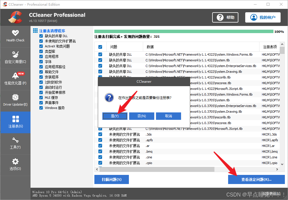The height and width of the screenshot is (200, 288).
Task: Toggle Fonts (字体) option
Action: click(x=41, y=62)
